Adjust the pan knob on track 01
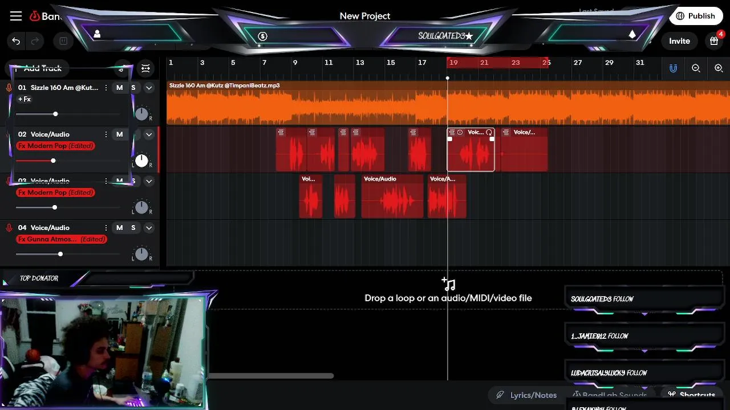 click(141, 114)
